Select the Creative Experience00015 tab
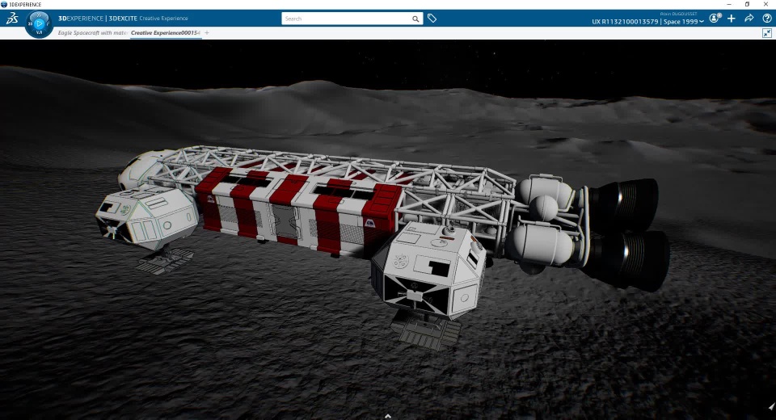This screenshot has height=420, width=776. click(165, 32)
